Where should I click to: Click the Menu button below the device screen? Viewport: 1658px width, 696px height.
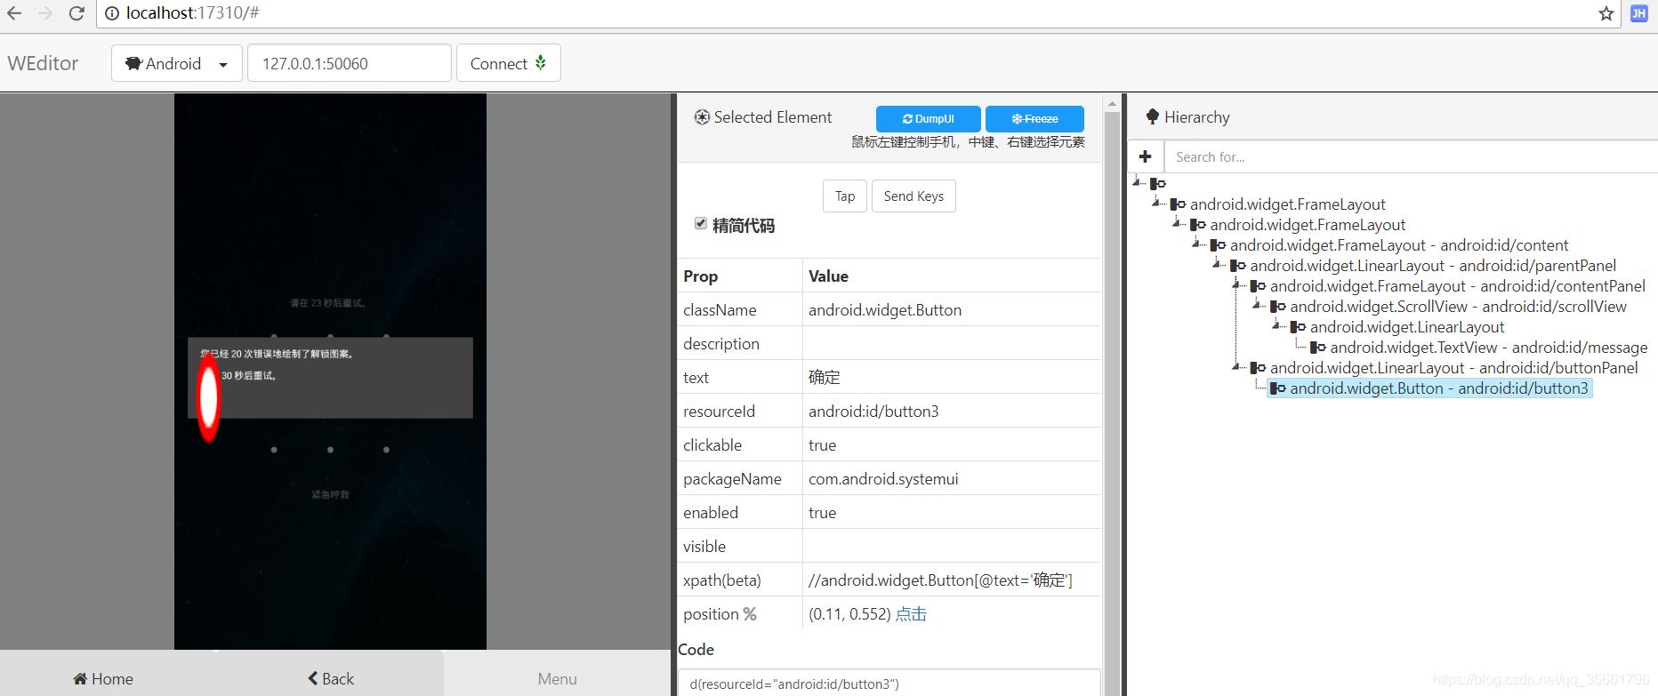coord(557,678)
